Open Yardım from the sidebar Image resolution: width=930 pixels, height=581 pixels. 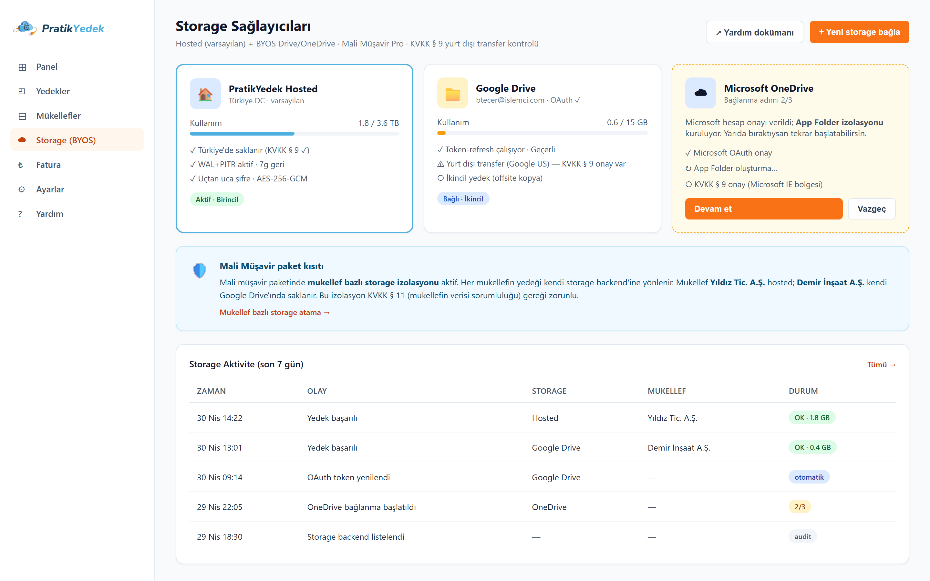click(x=77, y=214)
